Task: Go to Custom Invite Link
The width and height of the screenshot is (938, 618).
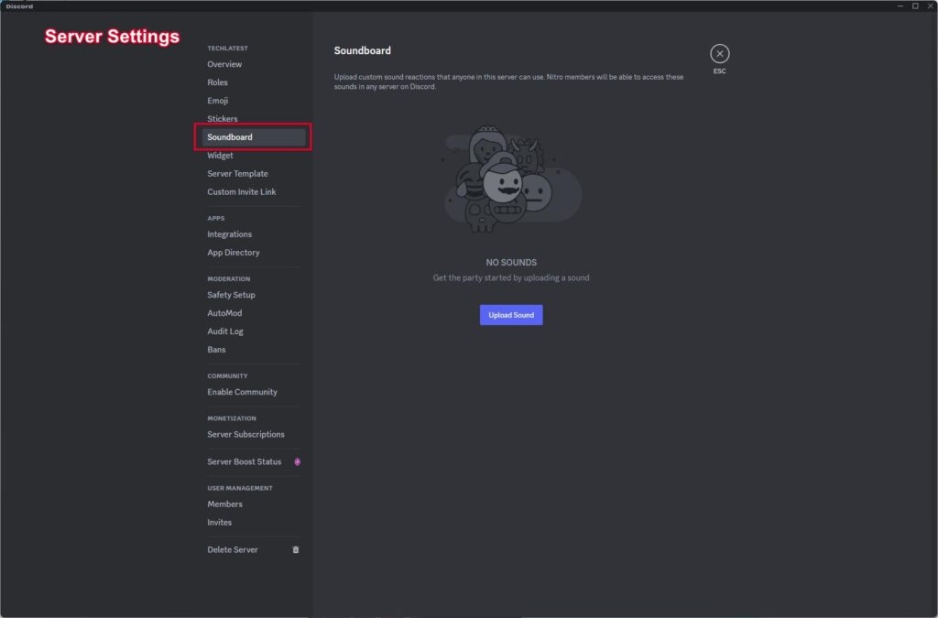Action: point(241,192)
